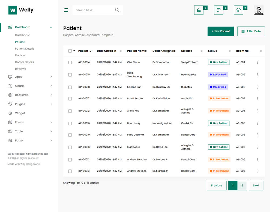Image resolution: width=270 pixels, height=212 pixels.
Task: Open the notifications bell icon
Action: click(199, 10)
